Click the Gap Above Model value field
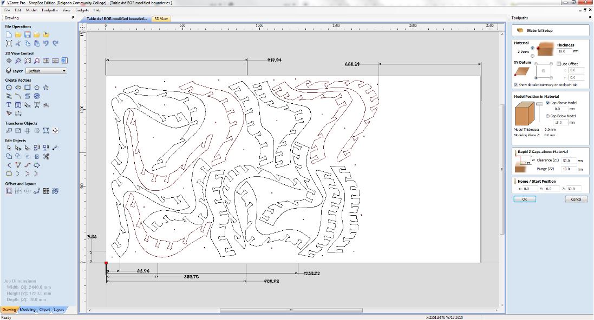594x320 pixels. (560, 109)
